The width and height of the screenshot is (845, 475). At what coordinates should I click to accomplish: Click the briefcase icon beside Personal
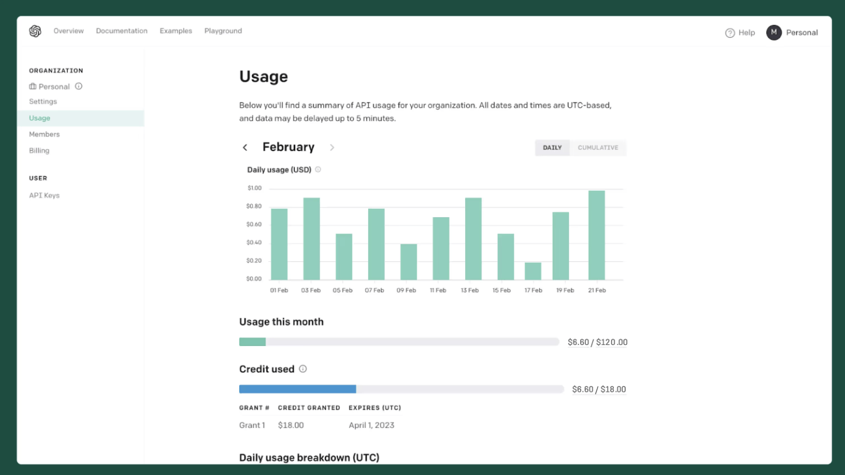pyautogui.click(x=33, y=86)
